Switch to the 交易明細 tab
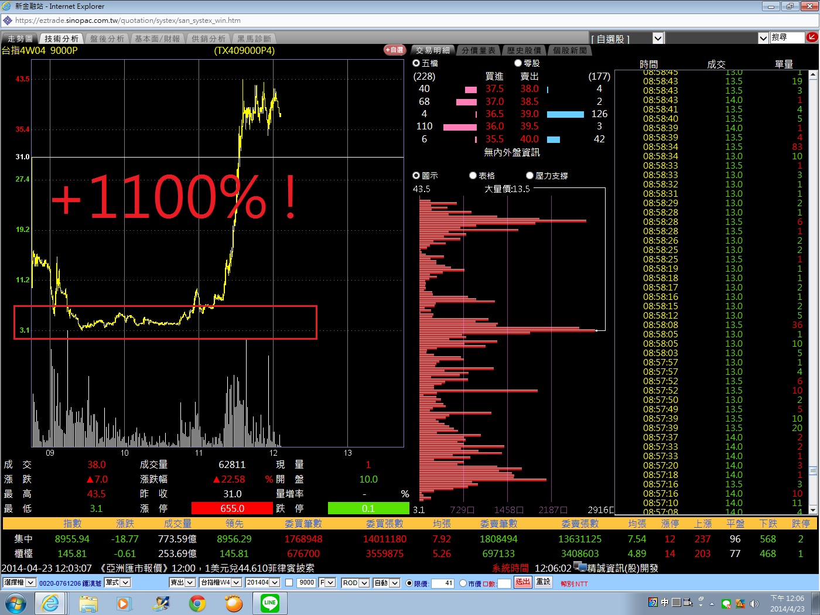Viewport: 820px width, 615px height. [x=433, y=50]
